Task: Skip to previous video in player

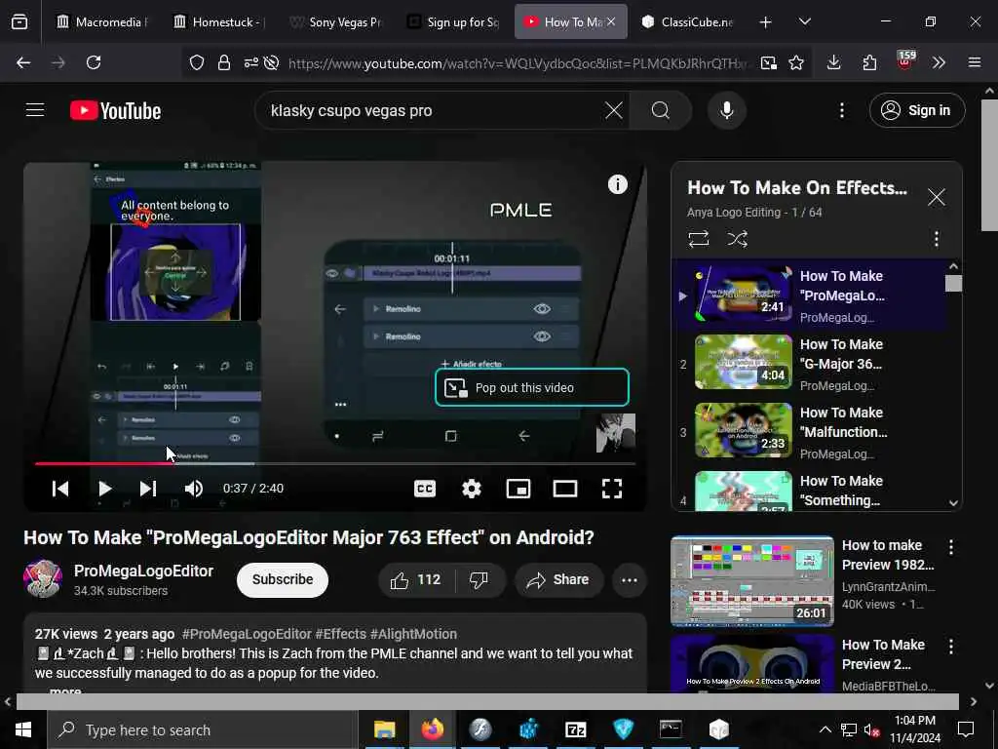Action: pyautogui.click(x=60, y=489)
